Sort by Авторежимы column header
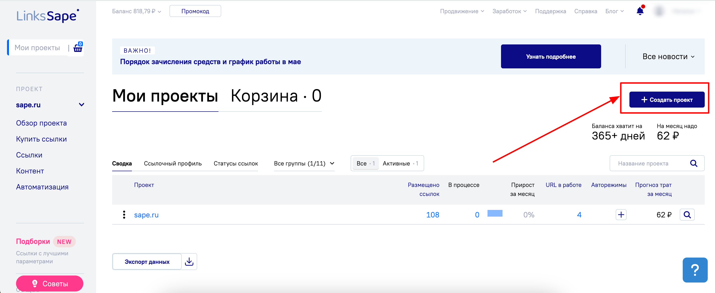The image size is (715, 293). 608,185
